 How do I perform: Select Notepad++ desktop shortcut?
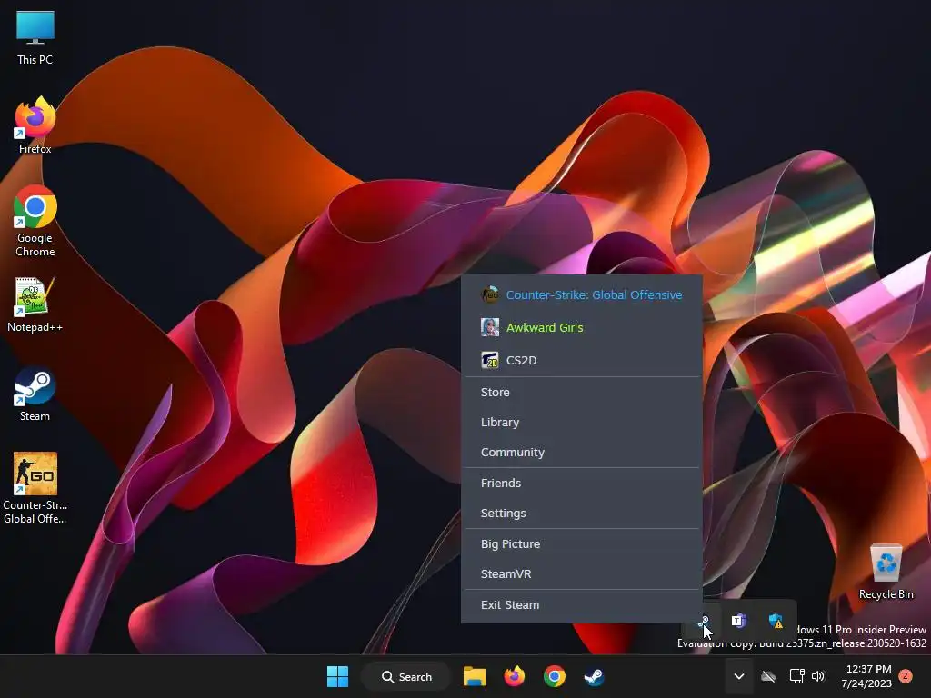[x=35, y=305]
